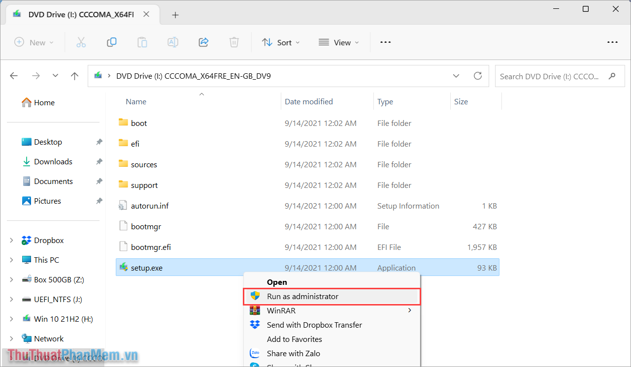Click the Copy icon in the toolbar
This screenshot has width=631, height=367.
tap(111, 42)
